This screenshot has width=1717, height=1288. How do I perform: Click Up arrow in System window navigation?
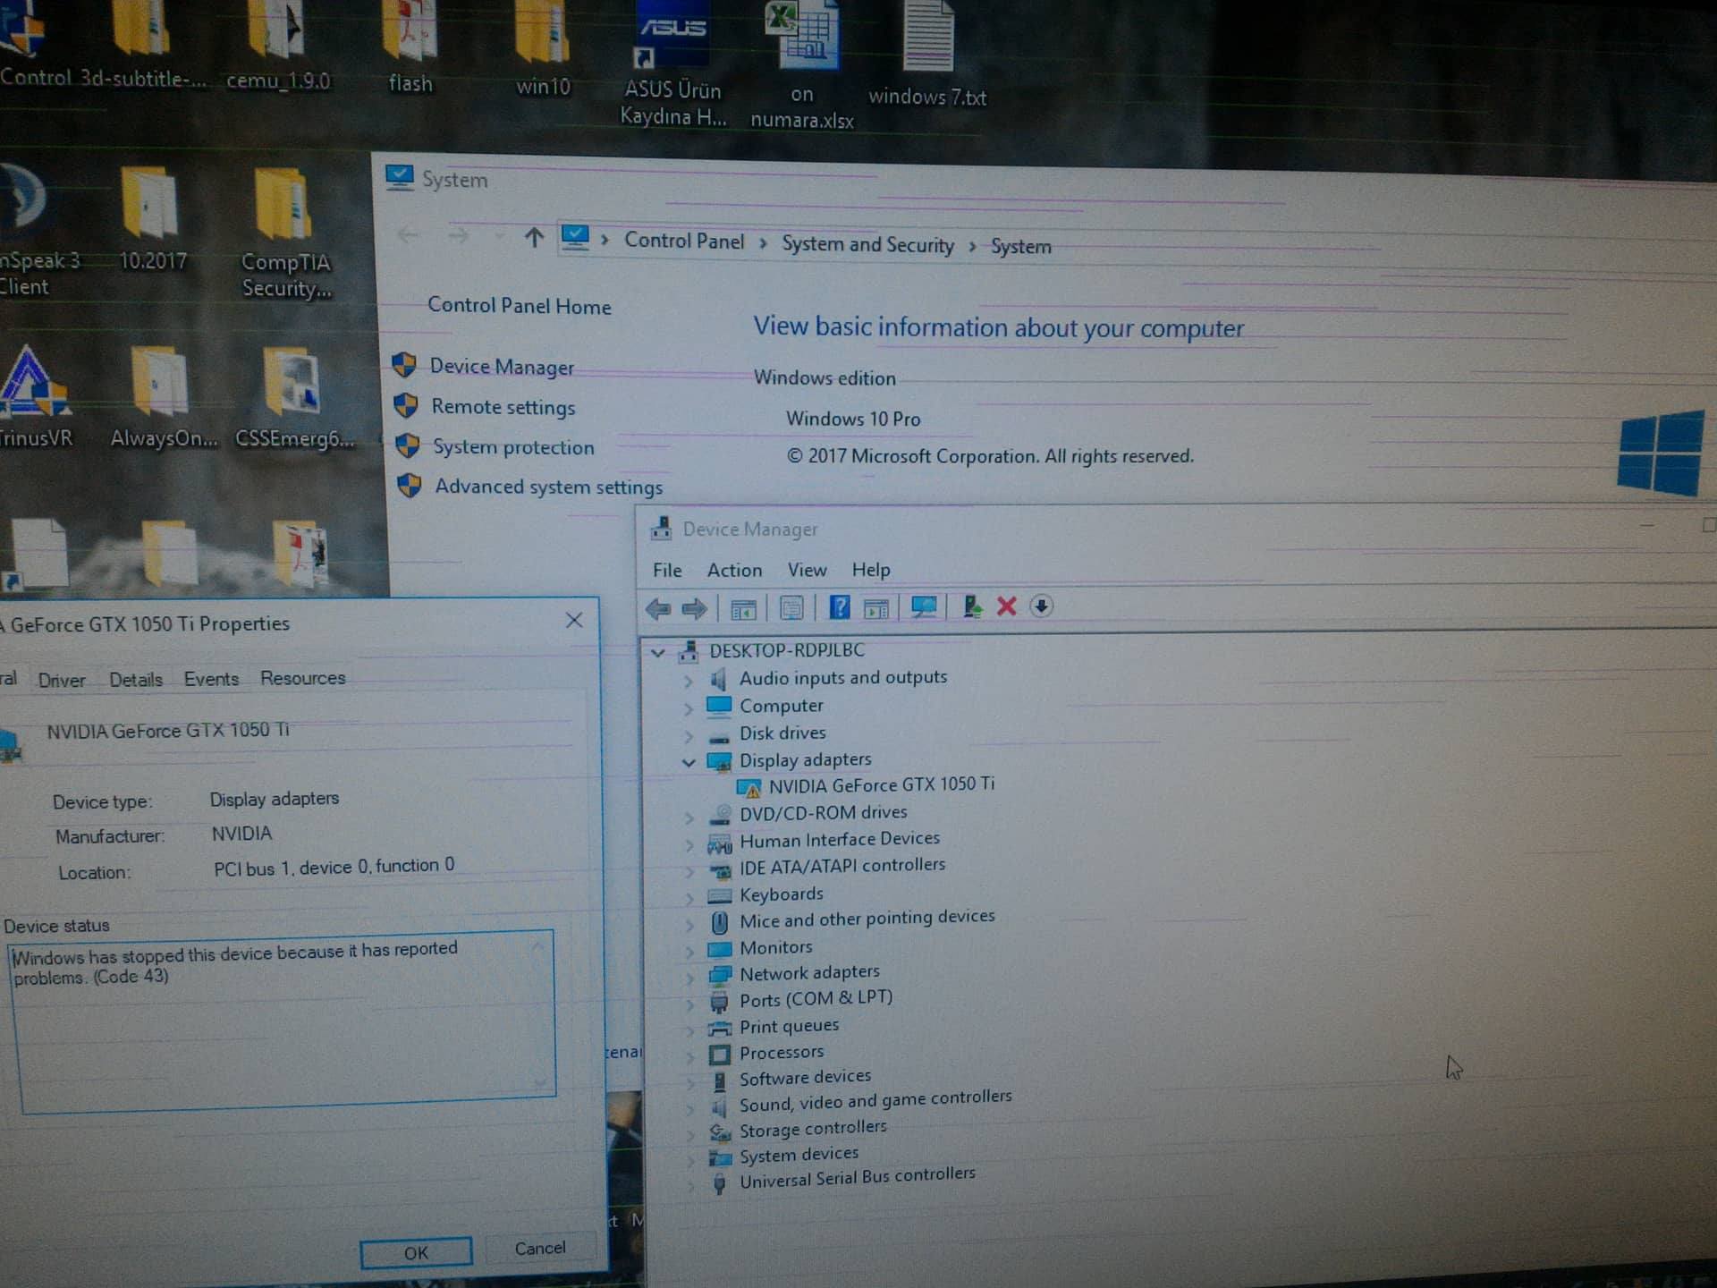534,237
